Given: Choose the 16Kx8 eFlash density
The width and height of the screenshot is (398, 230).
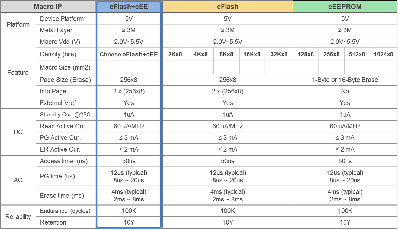Looking at the screenshot, I should (252, 54).
